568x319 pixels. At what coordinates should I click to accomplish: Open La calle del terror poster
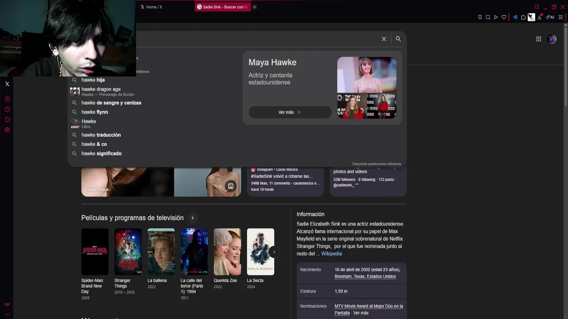[x=194, y=252]
